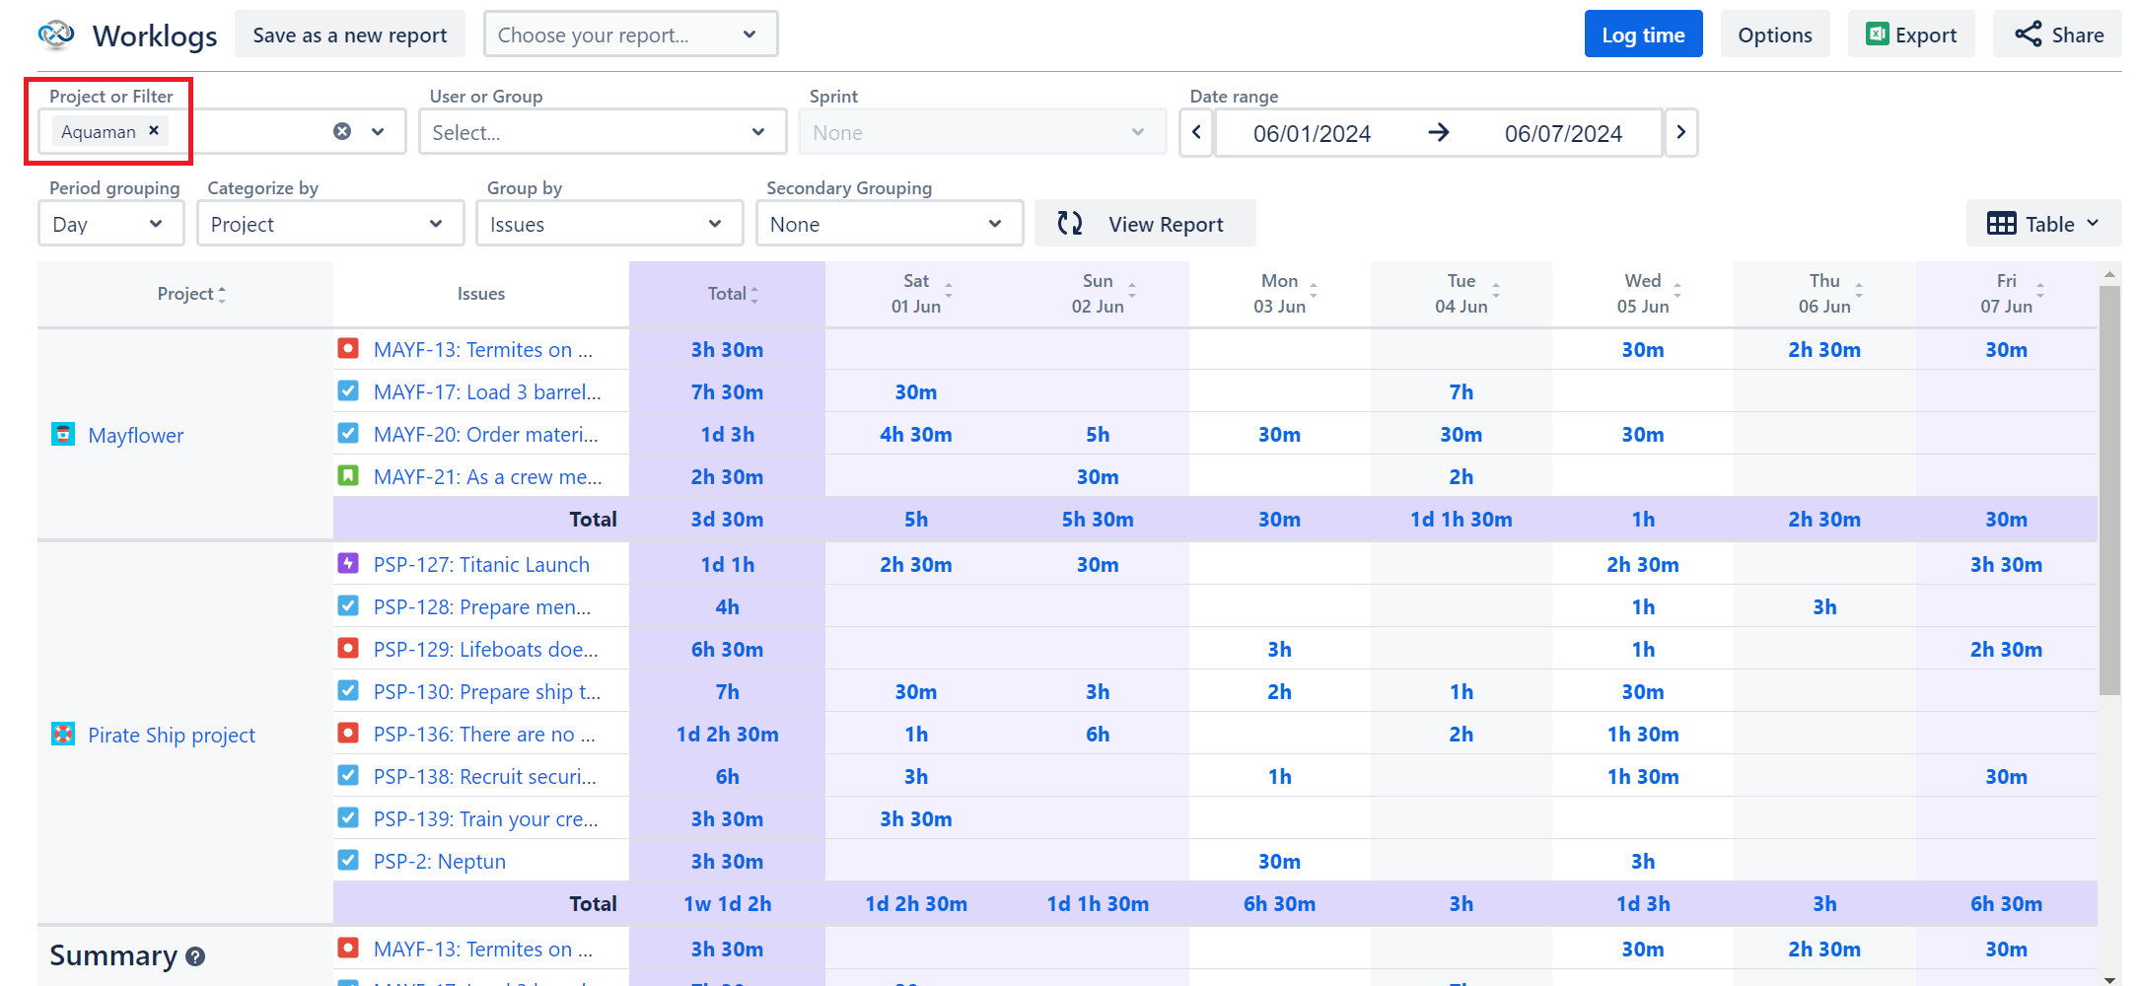The width and height of the screenshot is (2139, 986).
Task: Advance to the next date range
Action: coord(1681,132)
